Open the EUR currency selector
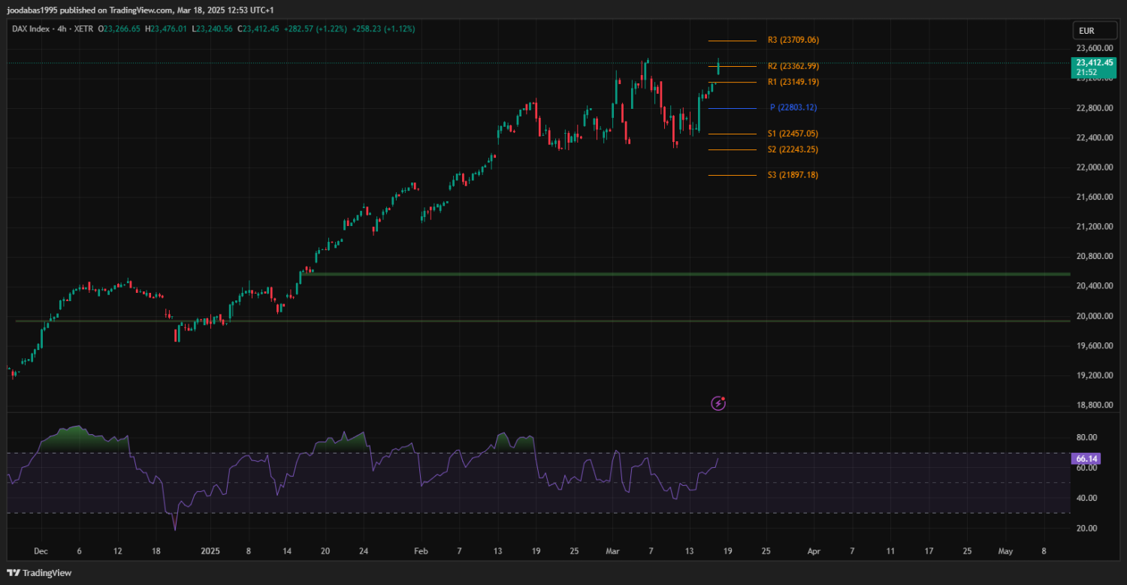The width and height of the screenshot is (1127, 585). [x=1086, y=31]
